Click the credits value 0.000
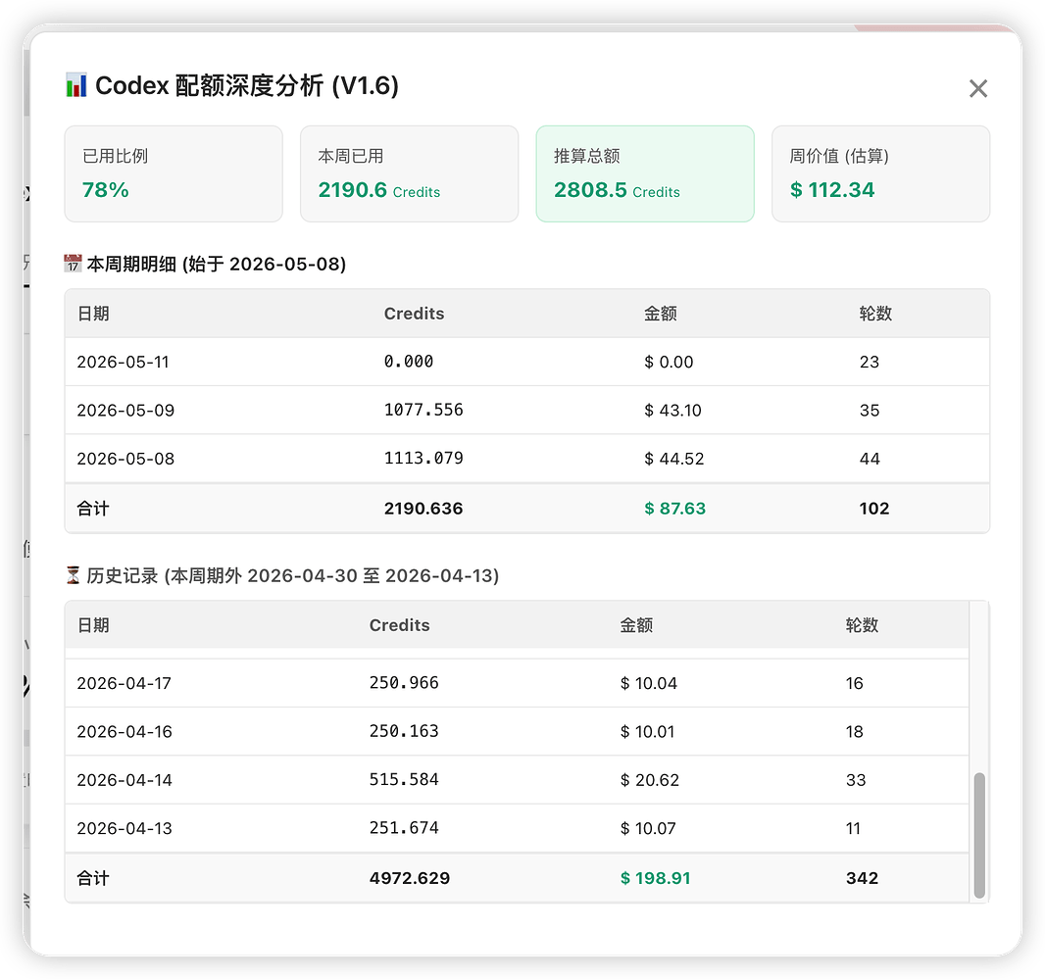The image size is (1045, 980). pyautogui.click(x=409, y=362)
